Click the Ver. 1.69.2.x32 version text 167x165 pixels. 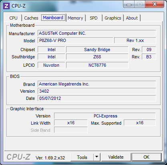coord(50,158)
